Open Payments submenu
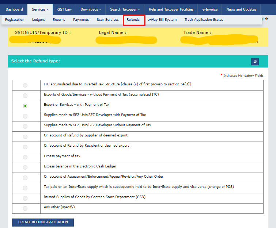Screen dimensions: 276x228 (81, 19)
